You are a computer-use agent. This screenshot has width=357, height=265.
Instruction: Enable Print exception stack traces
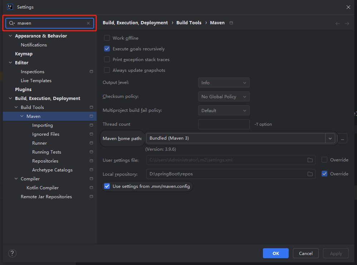pyautogui.click(x=107, y=59)
